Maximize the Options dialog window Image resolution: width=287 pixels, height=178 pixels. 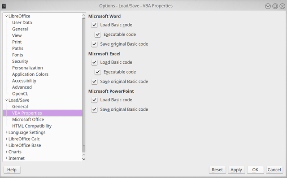pos(275,6)
